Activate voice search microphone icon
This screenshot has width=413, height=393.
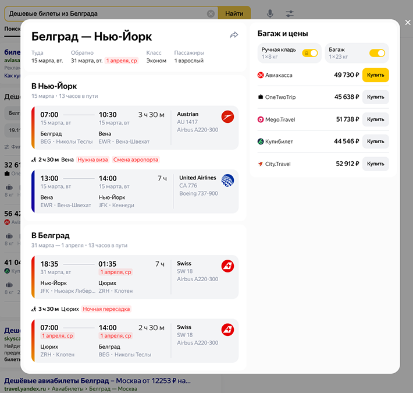coord(270,14)
